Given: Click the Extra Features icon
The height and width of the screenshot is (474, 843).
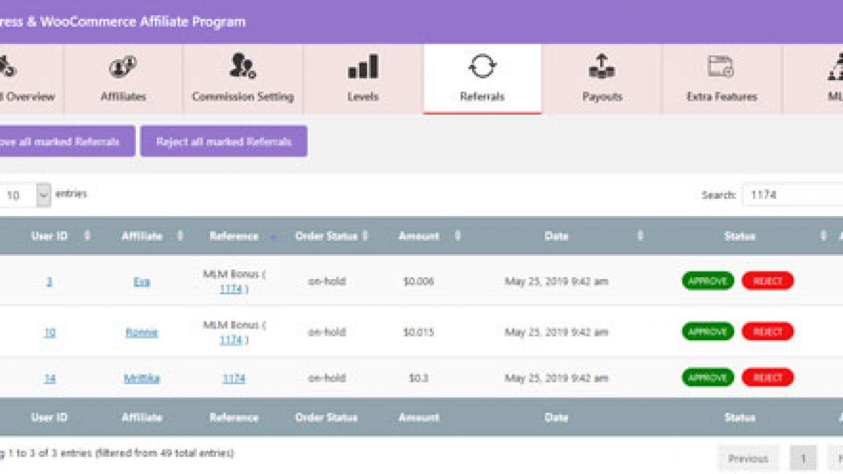Looking at the screenshot, I should pyautogui.click(x=721, y=66).
